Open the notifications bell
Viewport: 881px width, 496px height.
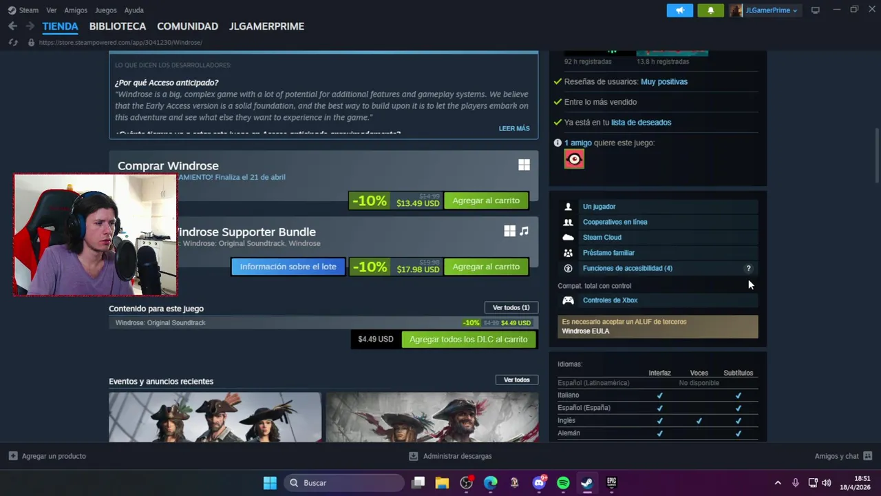(710, 10)
